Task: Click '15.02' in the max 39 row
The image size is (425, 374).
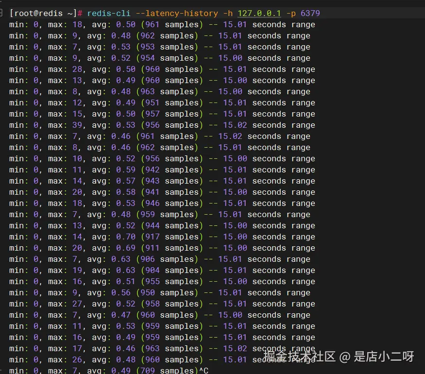Action: (x=235, y=125)
